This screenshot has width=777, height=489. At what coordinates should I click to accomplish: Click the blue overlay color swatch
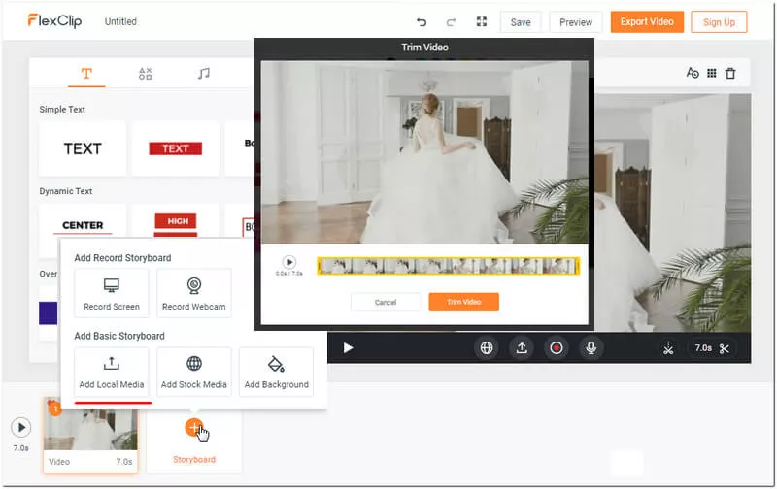49,312
